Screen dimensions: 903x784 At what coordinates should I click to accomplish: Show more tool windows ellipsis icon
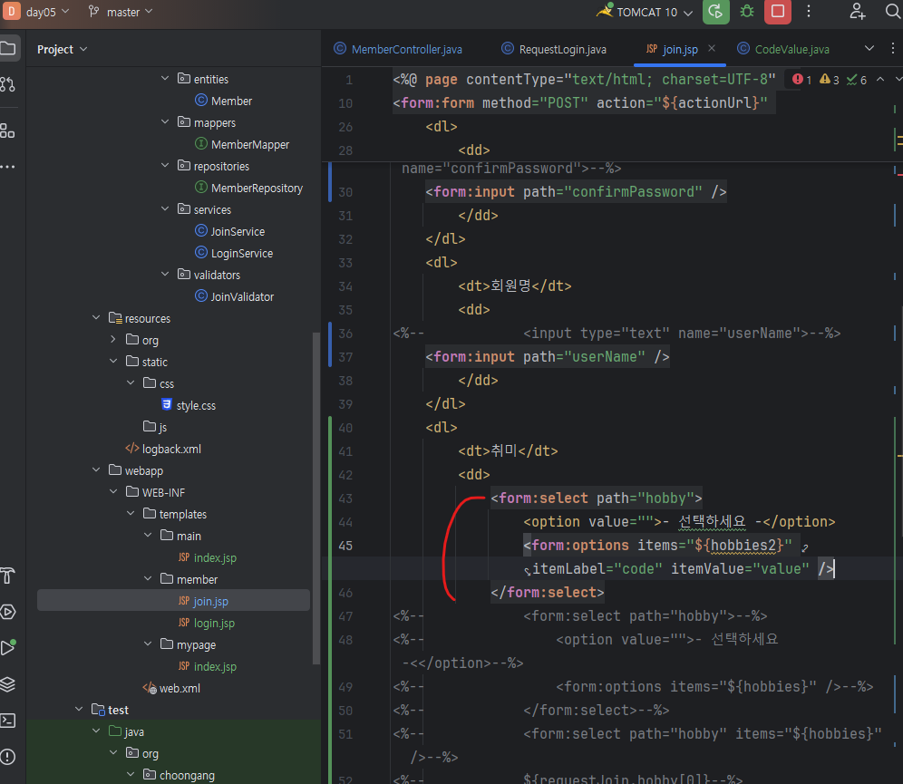click(7, 167)
